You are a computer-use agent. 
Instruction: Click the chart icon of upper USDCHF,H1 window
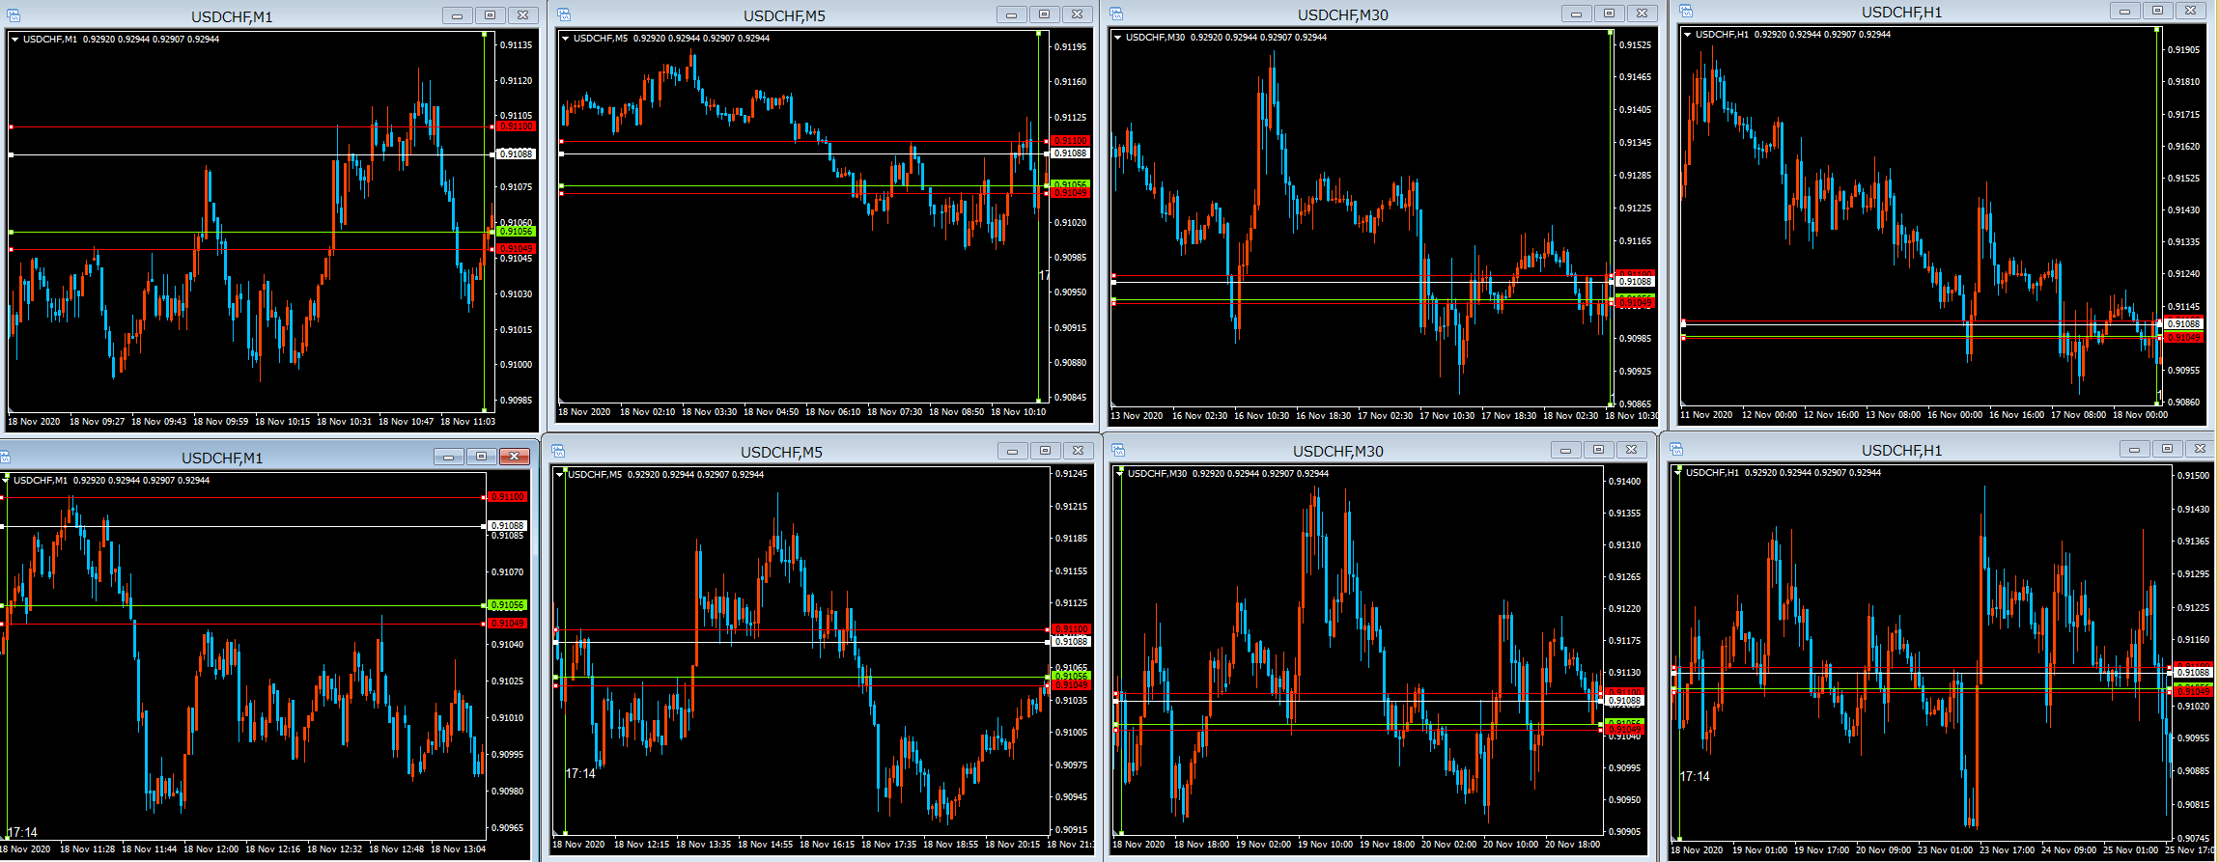click(1686, 11)
